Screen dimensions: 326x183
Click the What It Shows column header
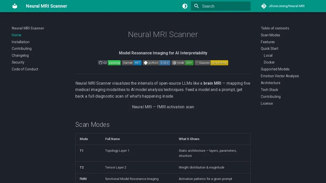click(x=189, y=139)
